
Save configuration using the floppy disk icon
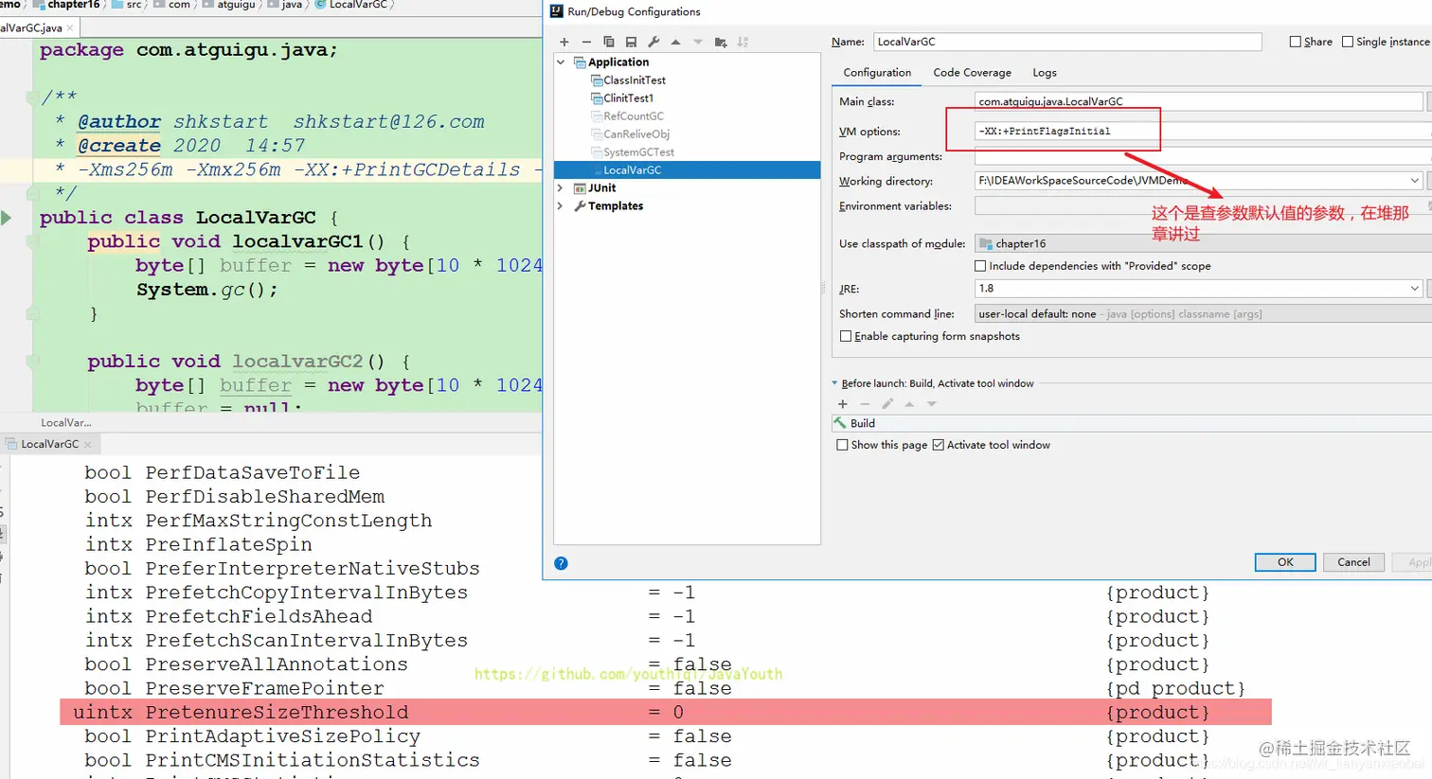click(631, 42)
